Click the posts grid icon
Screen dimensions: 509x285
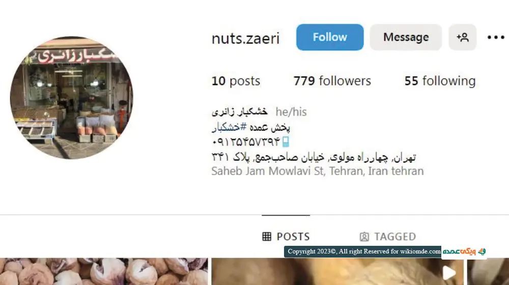click(267, 237)
